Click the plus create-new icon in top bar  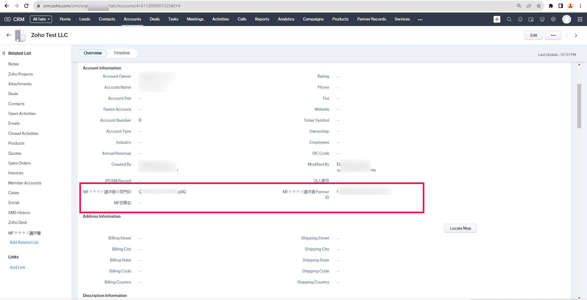click(x=497, y=19)
